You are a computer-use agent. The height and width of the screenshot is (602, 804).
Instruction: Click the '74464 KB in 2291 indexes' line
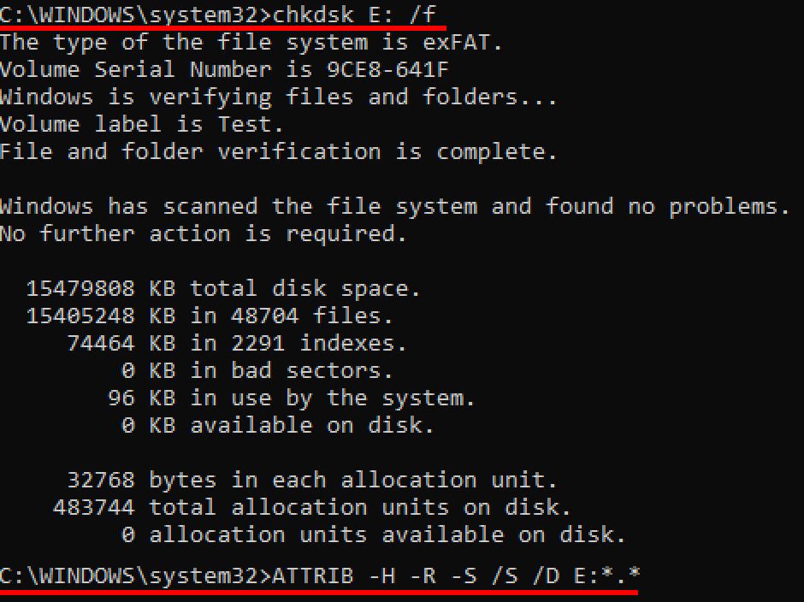tap(237, 343)
